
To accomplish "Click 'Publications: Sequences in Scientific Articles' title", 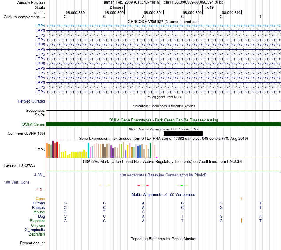I will pos(163,106).
